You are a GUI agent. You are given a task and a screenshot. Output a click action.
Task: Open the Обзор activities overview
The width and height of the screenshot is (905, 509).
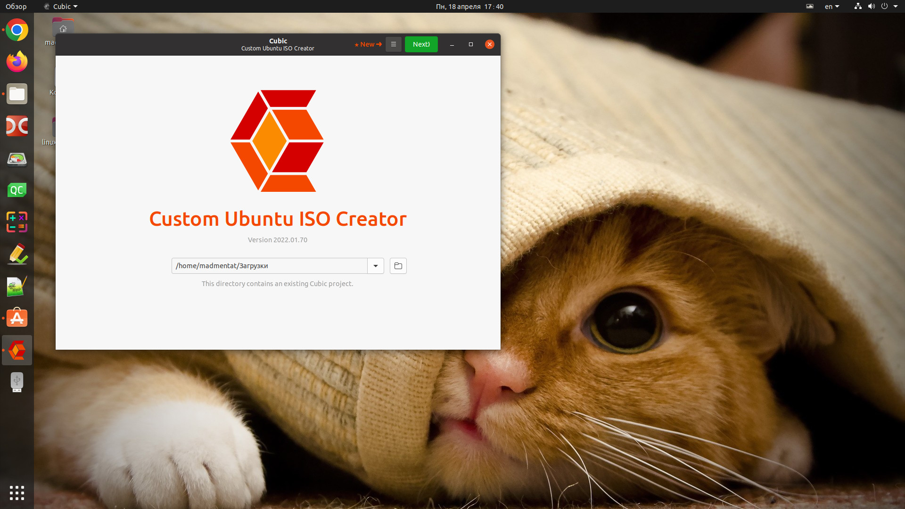[16, 7]
